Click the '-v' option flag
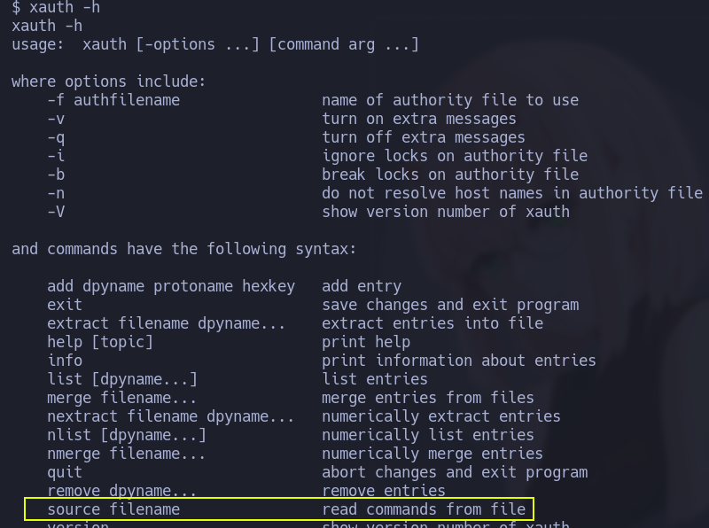This screenshot has width=709, height=528. pos(56,119)
